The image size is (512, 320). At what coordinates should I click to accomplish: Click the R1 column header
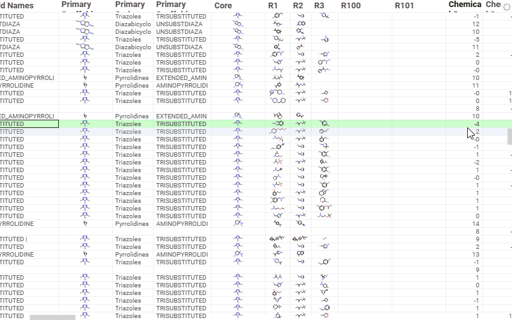tap(273, 6)
